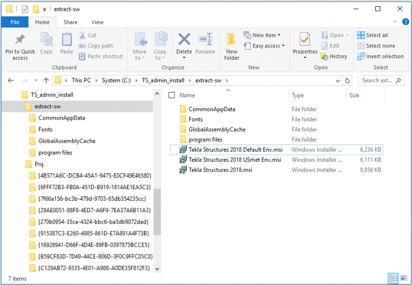This screenshot has width=412, height=285.
Task: Click the Refresh button
Action: (347, 81)
